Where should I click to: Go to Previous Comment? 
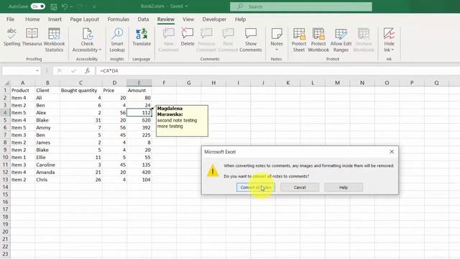click(206, 40)
